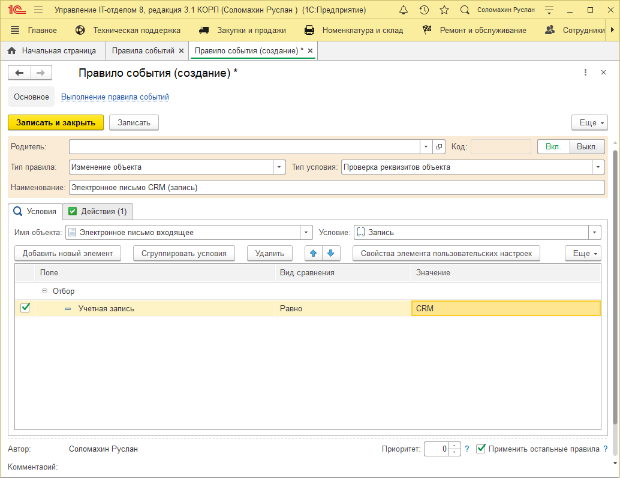Go to home page icon tab
This screenshot has width=620, height=478.
pyautogui.click(x=11, y=51)
